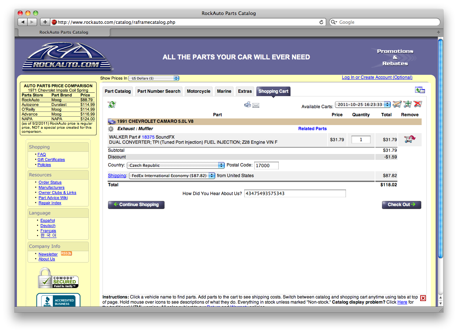Viewport: 458px width, 330px height.
Task: Click Log In or Create Account link
Action: coord(377,77)
